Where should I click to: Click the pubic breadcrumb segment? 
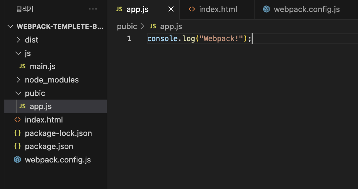[x=127, y=27]
